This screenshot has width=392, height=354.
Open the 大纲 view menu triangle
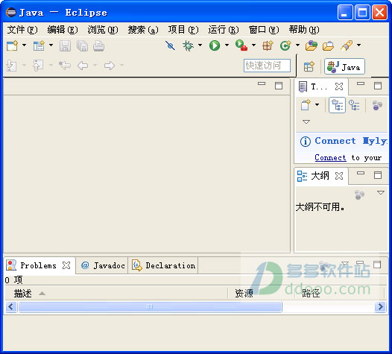click(x=381, y=192)
